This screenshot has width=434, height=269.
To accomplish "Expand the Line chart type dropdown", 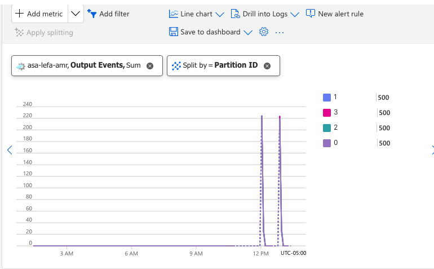I will (x=220, y=14).
